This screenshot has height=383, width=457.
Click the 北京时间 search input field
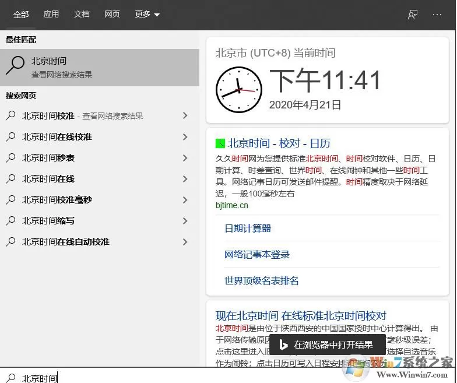pos(227,378)
